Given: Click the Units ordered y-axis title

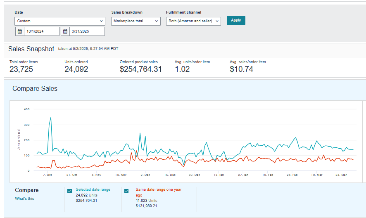Looking at the screenshot, I should [x=19, y=140].
